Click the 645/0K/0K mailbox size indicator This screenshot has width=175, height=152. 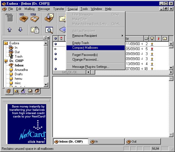pos(70,72)
